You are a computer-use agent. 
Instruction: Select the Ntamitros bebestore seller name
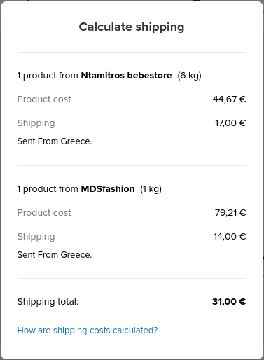[126, 76]
